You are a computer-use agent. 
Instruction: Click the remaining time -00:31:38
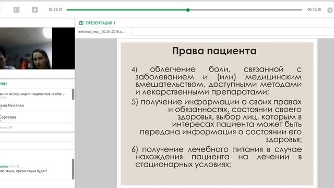(x=314, y=9)
